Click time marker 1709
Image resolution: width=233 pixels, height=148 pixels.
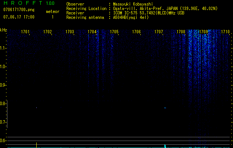coord(203,32)
